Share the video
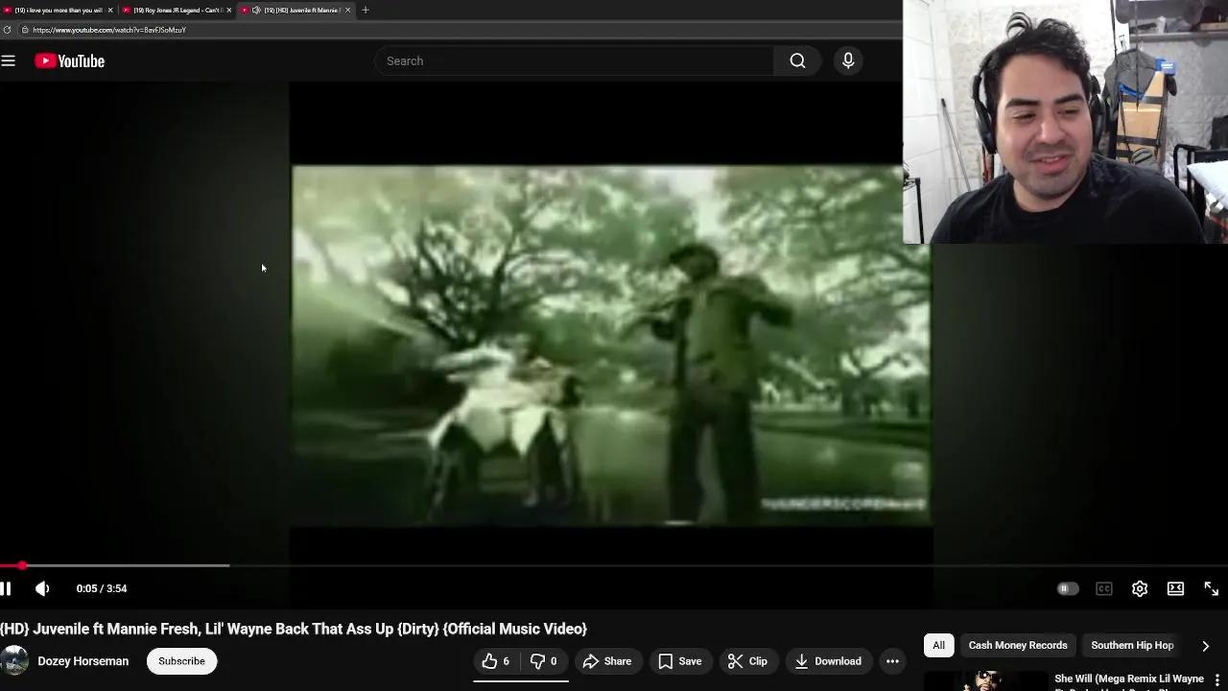1228x691 pixels. coord(607,661)
